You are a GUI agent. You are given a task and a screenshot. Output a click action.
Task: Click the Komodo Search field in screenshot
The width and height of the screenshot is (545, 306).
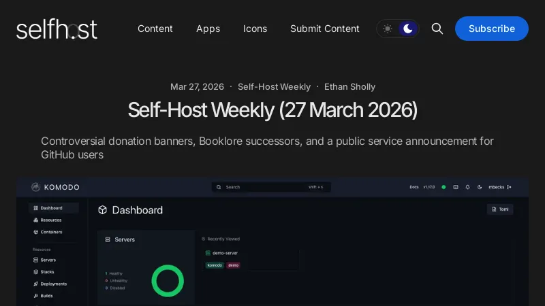pyautogui.click(x=270, y=187)
